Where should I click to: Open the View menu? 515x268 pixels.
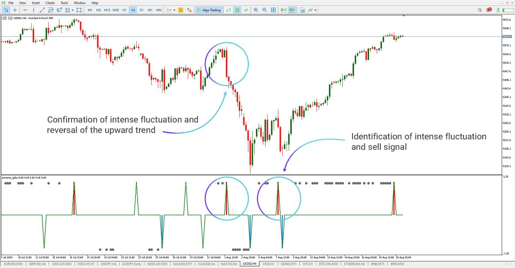tap(23, 3)
